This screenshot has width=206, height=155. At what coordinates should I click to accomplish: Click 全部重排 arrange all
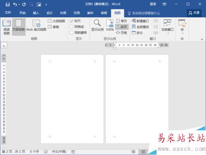click(x=140, y=27)
